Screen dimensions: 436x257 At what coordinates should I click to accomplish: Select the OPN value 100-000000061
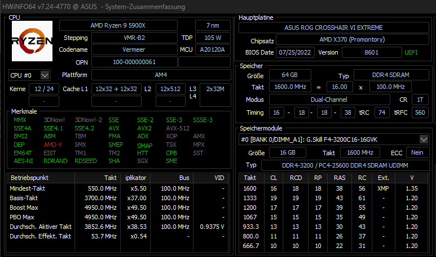(x=134, y=62)
